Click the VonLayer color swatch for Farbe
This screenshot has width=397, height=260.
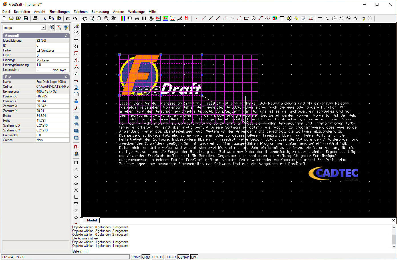pyautogui.click(x=39, y=50)
